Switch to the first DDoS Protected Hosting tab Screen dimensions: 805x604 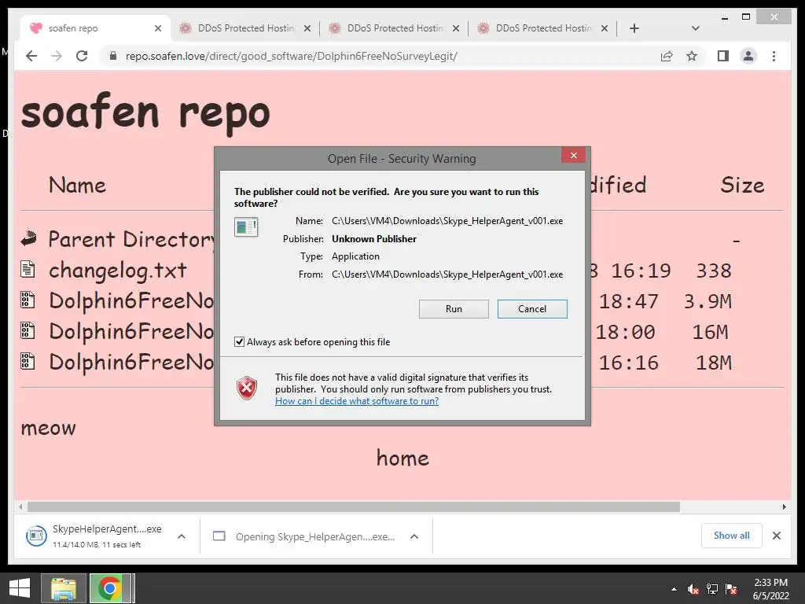(x=245, y=28)
